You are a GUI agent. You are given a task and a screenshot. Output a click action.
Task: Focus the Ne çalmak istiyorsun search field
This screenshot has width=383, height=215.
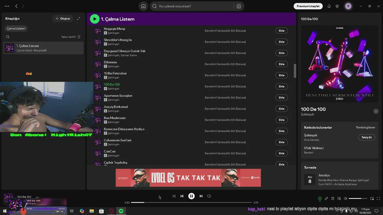191,6
